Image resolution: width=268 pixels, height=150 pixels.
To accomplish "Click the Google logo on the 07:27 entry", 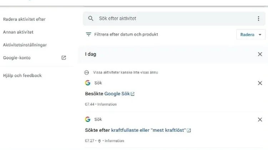I will [x=88, y=119].
